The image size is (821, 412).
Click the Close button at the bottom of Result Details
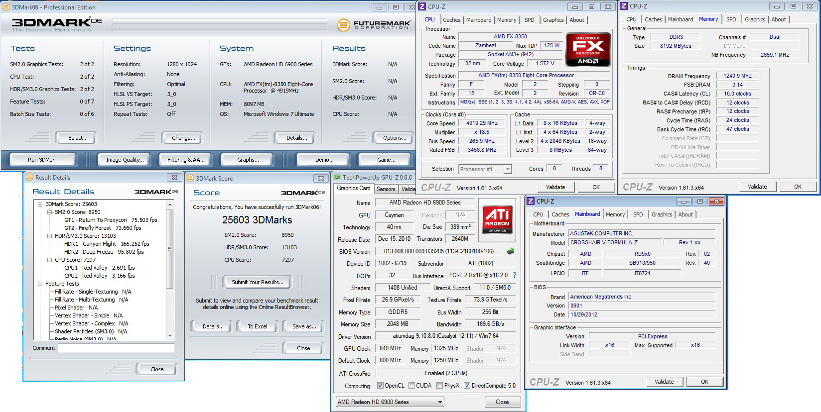(x=157, y=369)
